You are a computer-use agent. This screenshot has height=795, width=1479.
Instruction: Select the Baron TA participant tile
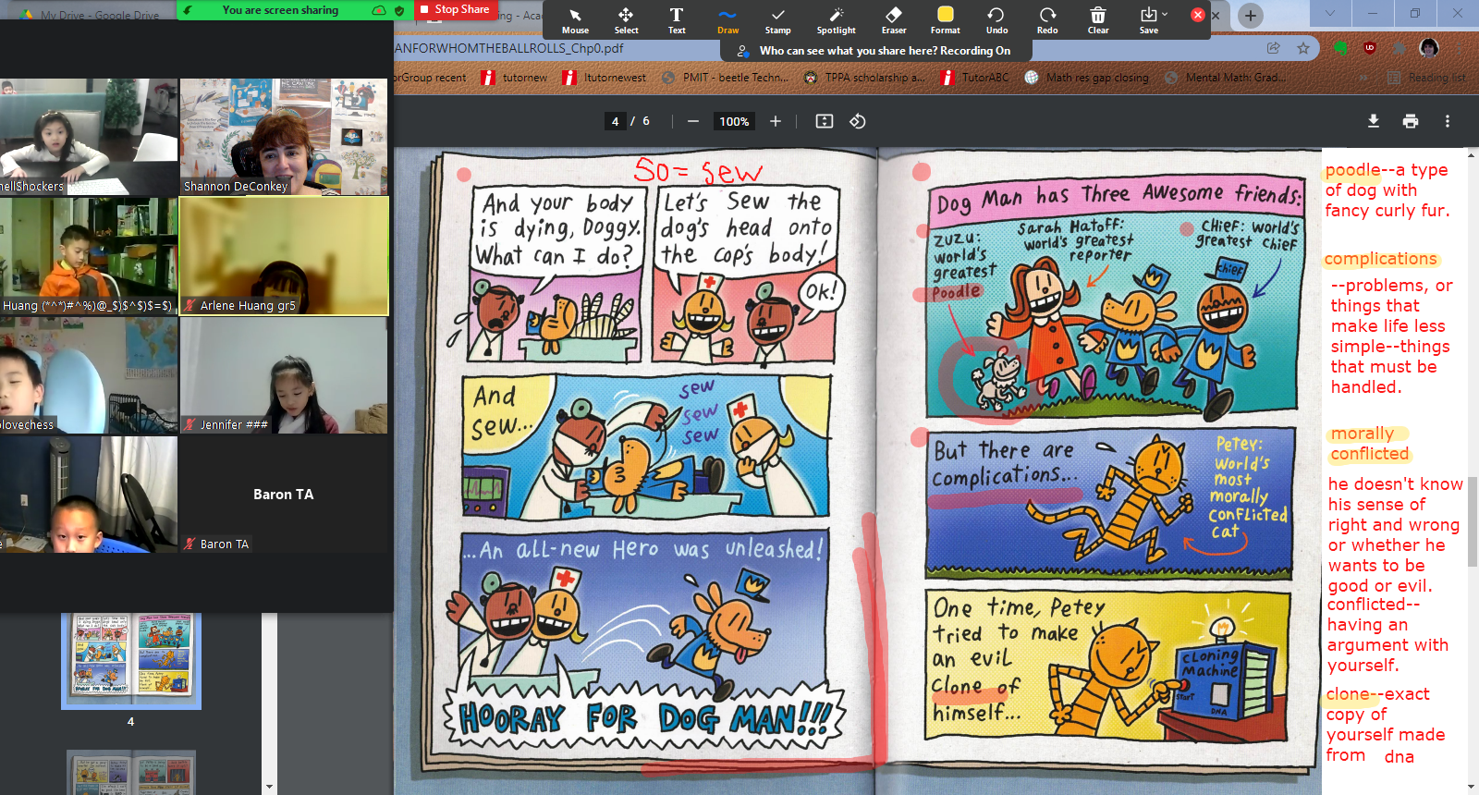(x=284, y=495)
